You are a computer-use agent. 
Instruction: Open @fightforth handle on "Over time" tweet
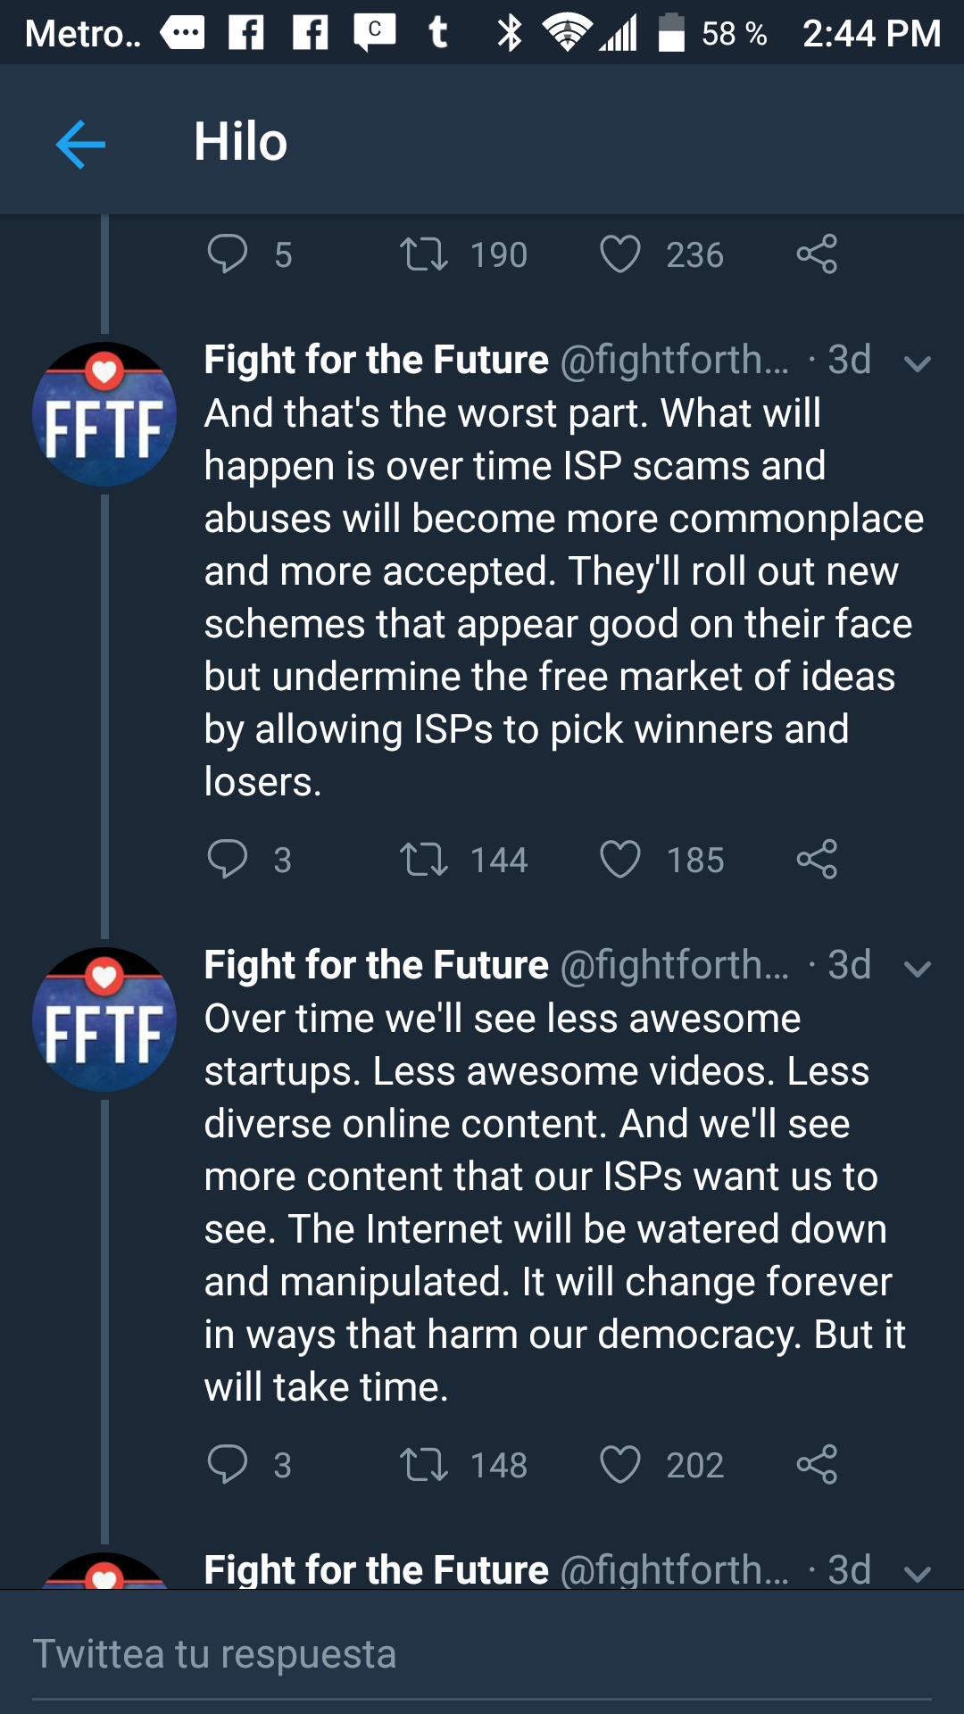click(674, 965)
